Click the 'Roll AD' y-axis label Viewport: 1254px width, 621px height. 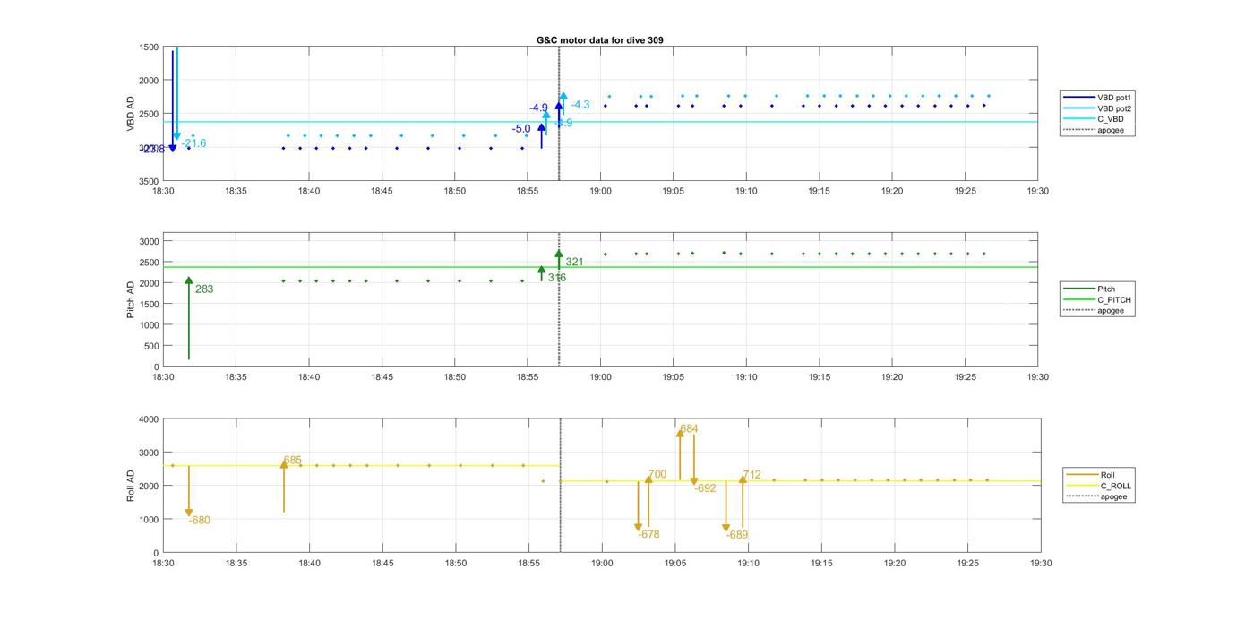(x=131, y=485)
